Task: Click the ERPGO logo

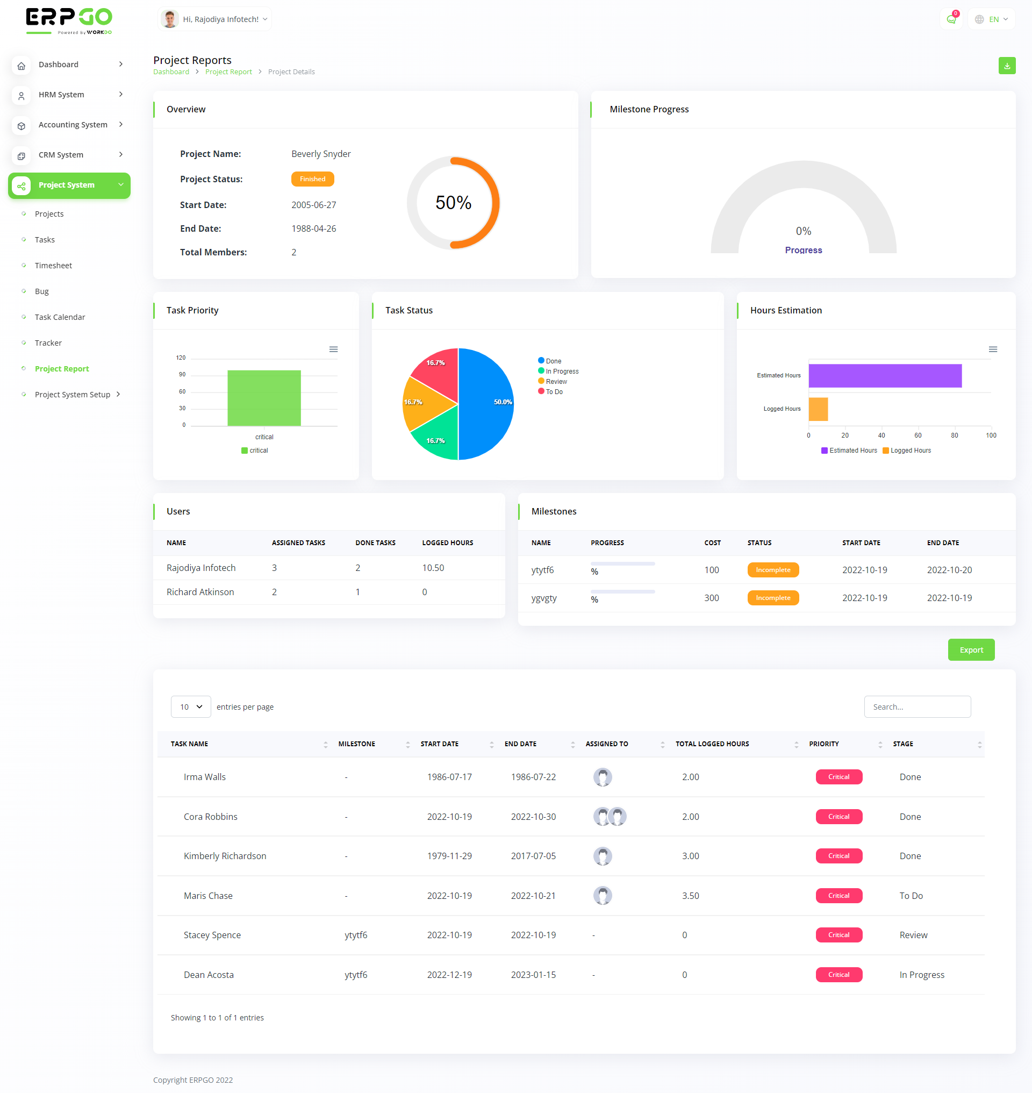Action: click(69, 22)
